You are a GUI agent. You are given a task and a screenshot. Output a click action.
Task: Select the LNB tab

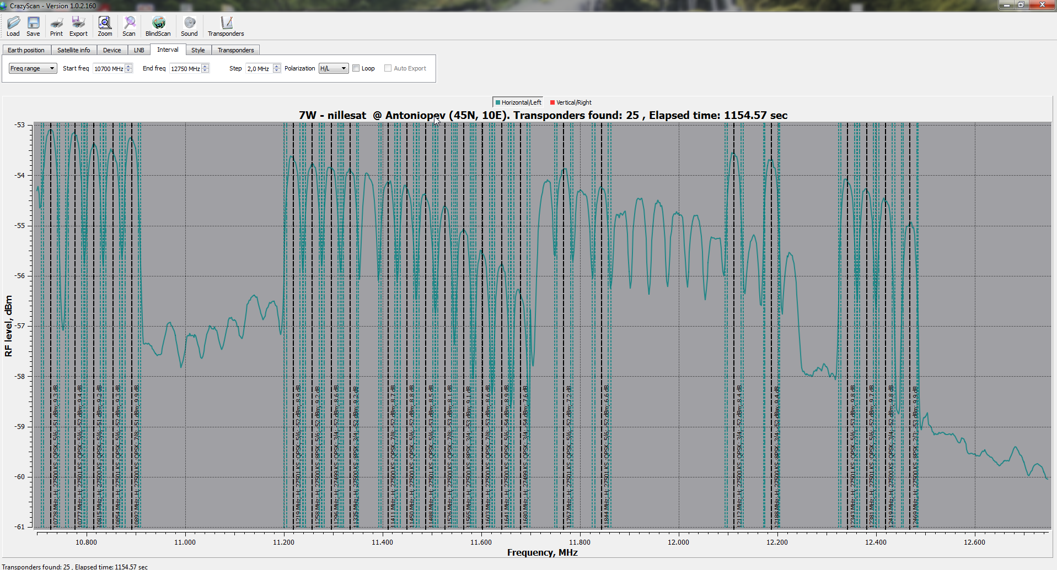coord(139,50)
